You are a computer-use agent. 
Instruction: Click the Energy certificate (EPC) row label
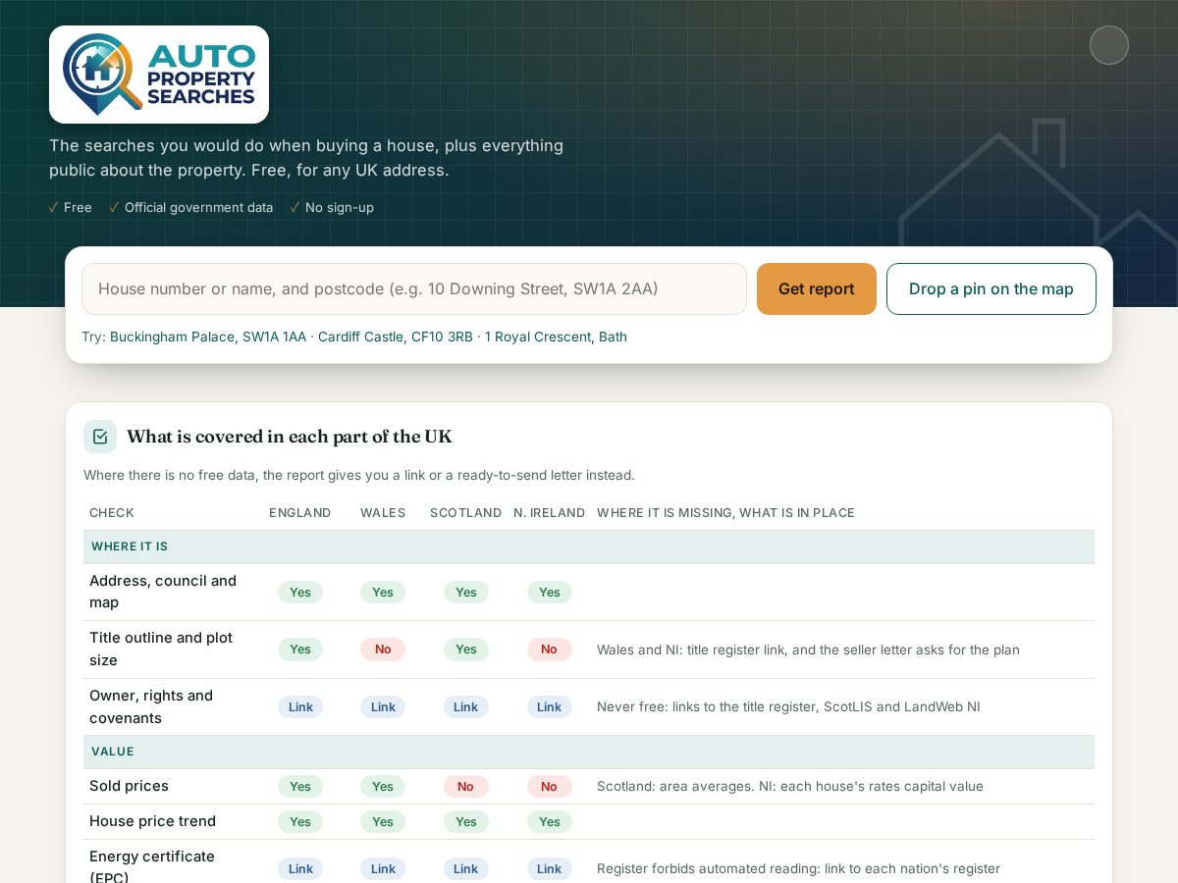coord(152,866)
